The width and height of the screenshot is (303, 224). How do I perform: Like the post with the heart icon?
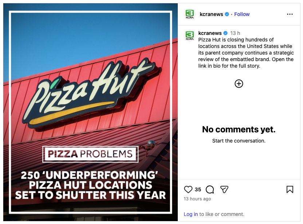click(x=188, y=189)
